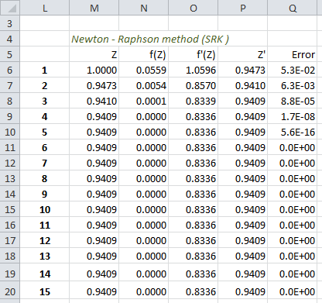Screen dimensions: 322x303
Task: Select cell with value 1.0000
Action: coord(94,70)
